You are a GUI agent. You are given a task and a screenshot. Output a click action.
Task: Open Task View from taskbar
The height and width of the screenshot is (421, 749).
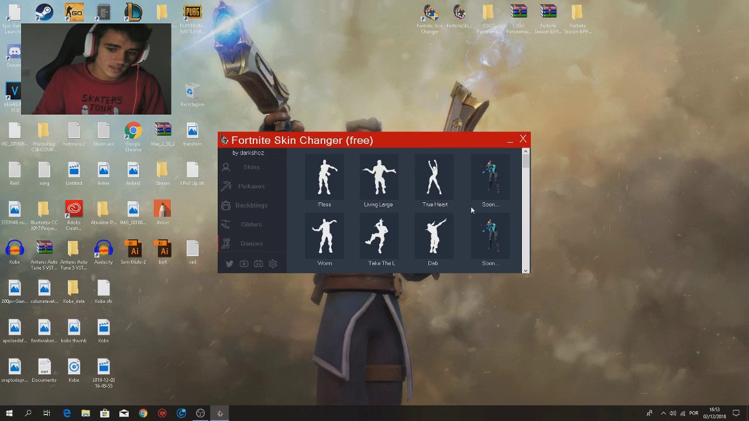(47, 413)
